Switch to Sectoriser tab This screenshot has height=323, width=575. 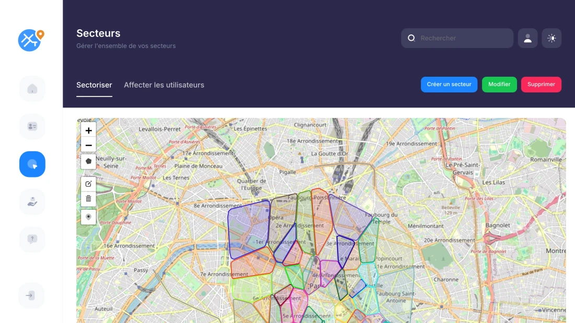point(94,85)
